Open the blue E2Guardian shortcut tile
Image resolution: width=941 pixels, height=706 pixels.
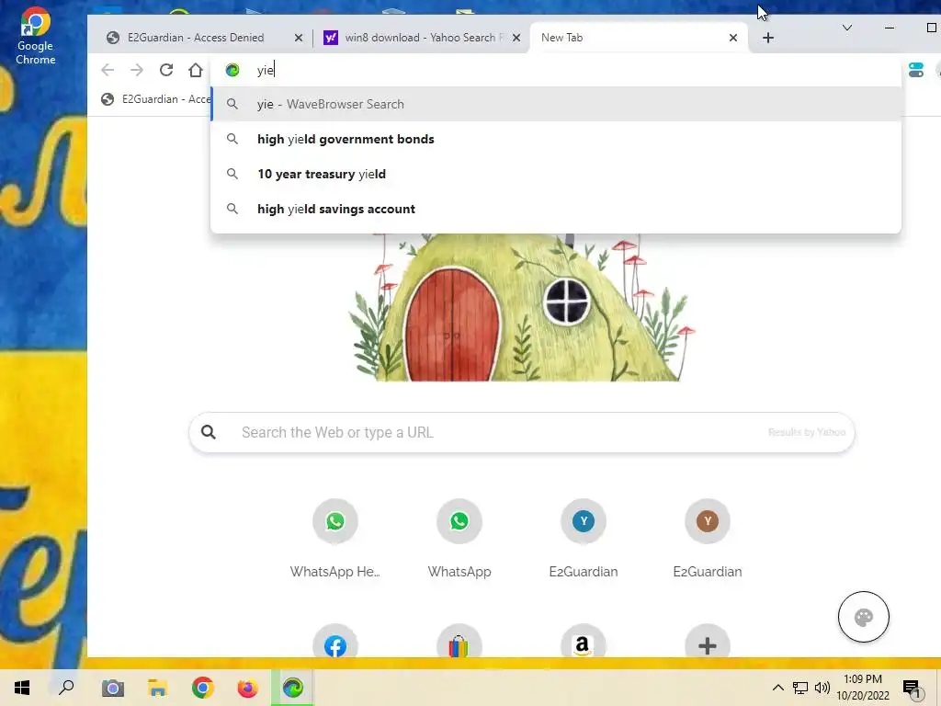pos(584,539)
